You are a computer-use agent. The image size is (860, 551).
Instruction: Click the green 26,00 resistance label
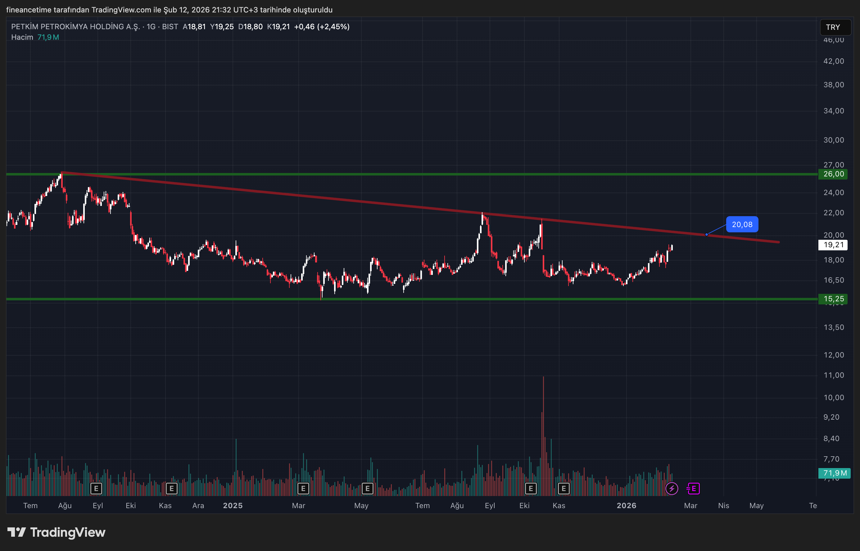833,174
